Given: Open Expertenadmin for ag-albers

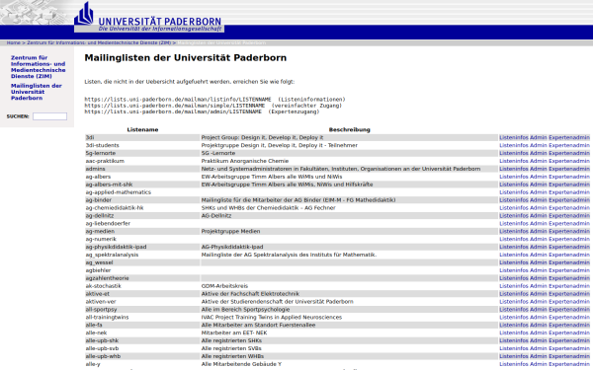Looking at the screenshot, I should [x=569, y=177].
